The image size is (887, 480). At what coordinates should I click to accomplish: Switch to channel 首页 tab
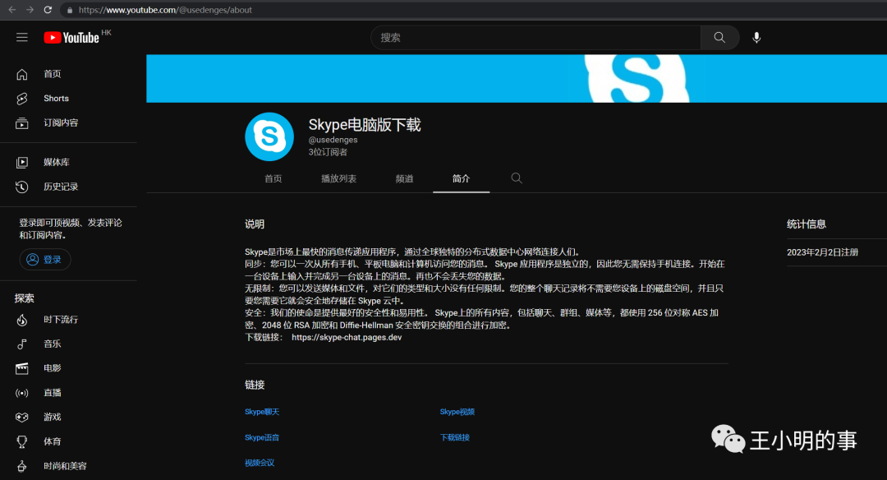(x=273, y=179)
